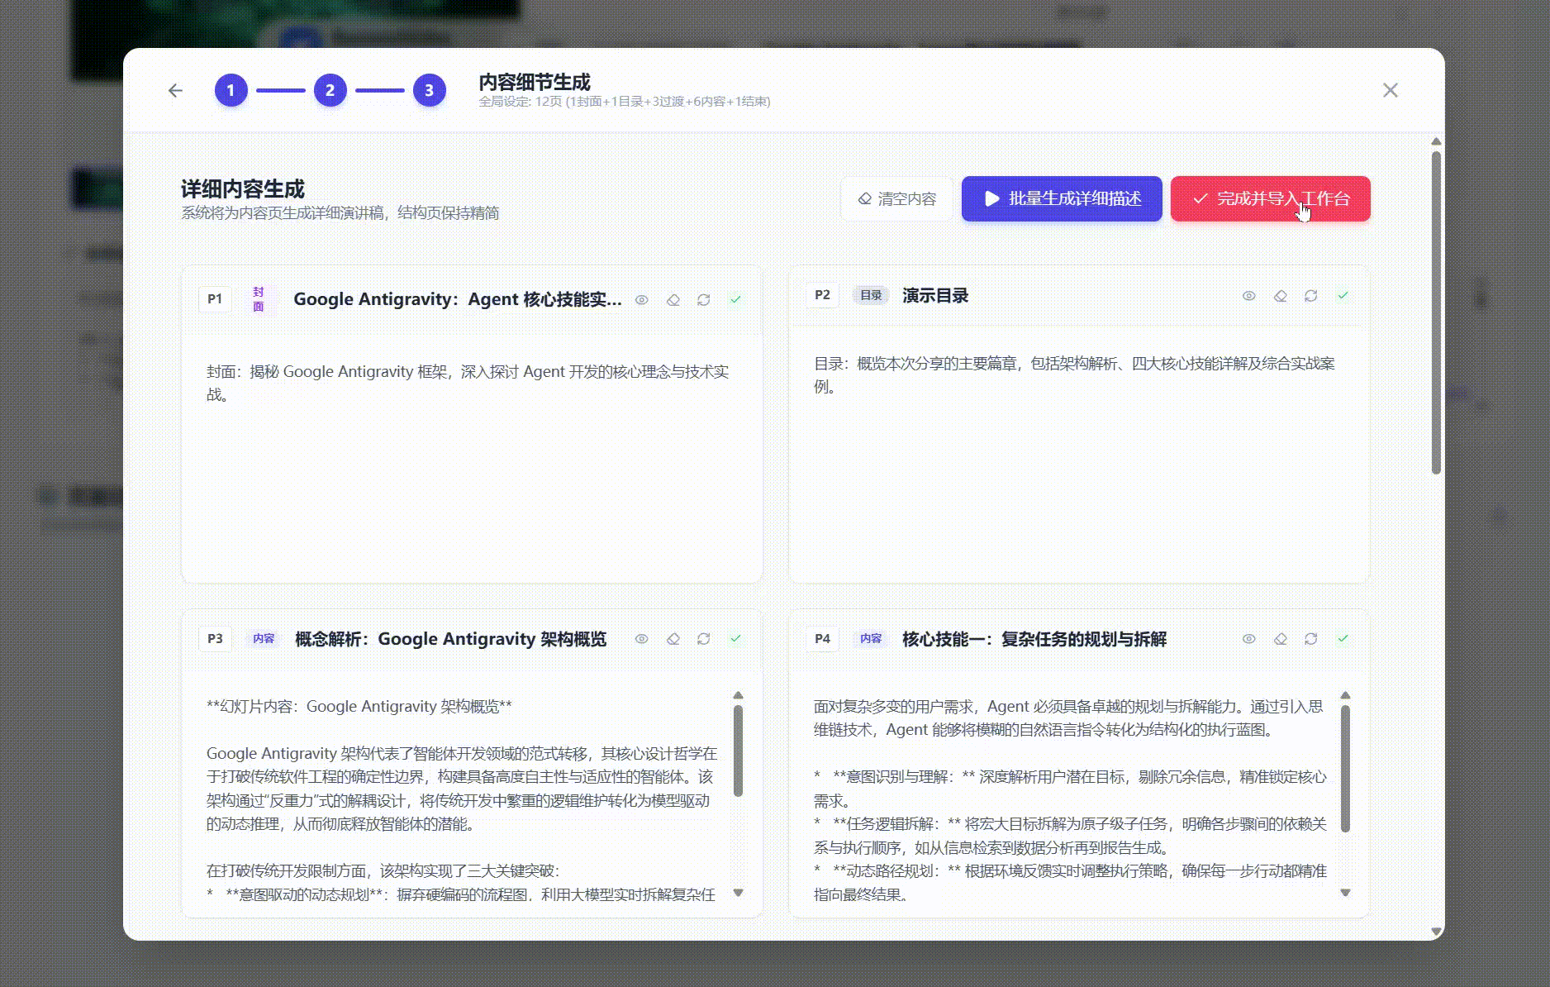Image resolution: width=1550 pixels, height=987 pixels.
Task: Click the 内容 tag on P4
Action: (x=871, y=639)
